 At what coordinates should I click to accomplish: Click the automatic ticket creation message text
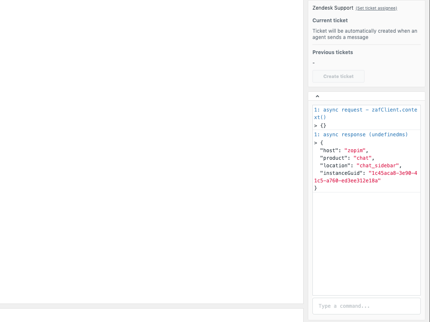click(x=364, y=34)
